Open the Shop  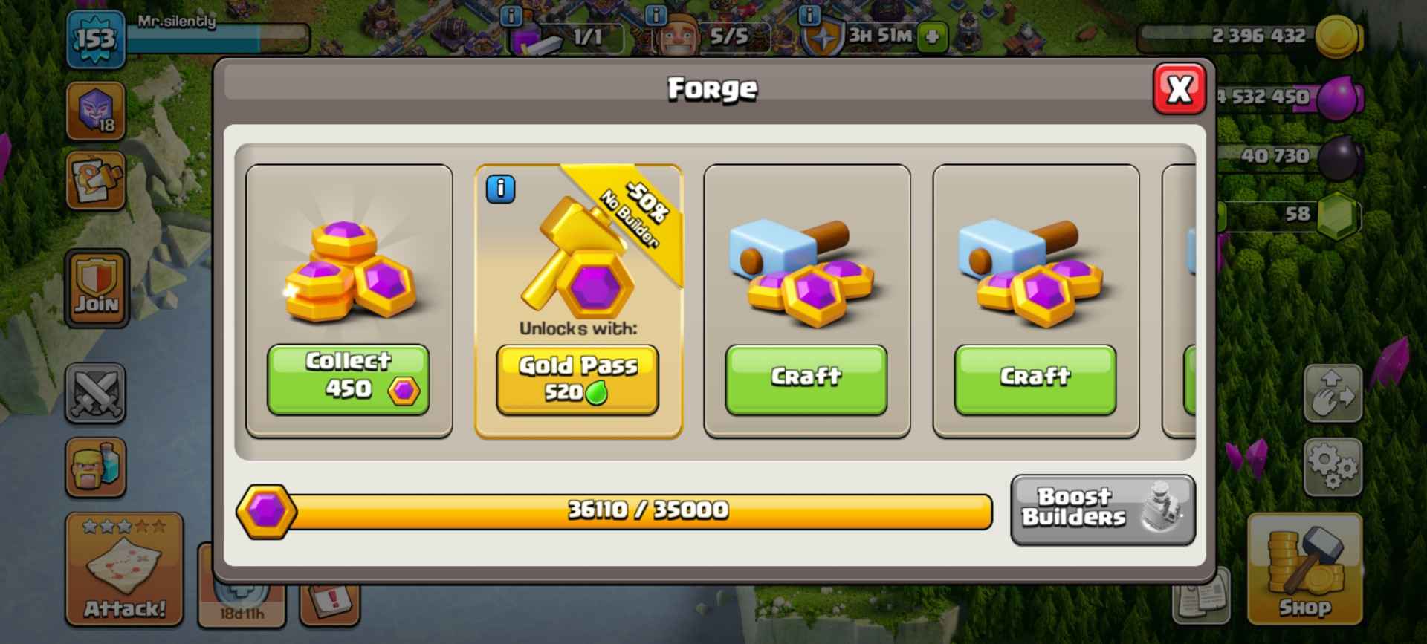click(1304, 568)
